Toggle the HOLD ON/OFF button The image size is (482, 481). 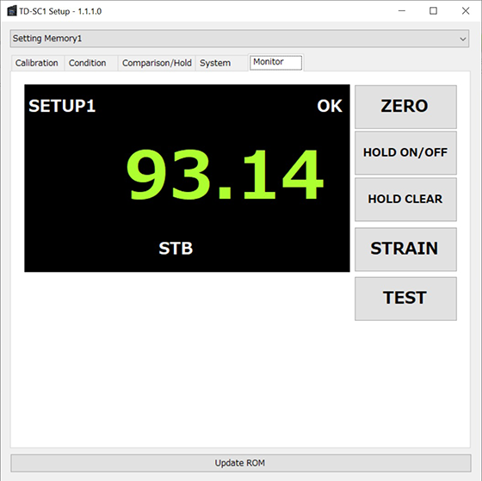(x=405, y=153)
